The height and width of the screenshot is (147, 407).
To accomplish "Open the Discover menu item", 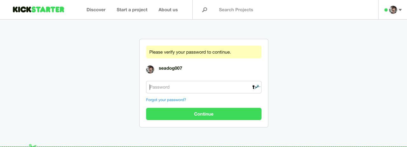I will tap(96, 10).
